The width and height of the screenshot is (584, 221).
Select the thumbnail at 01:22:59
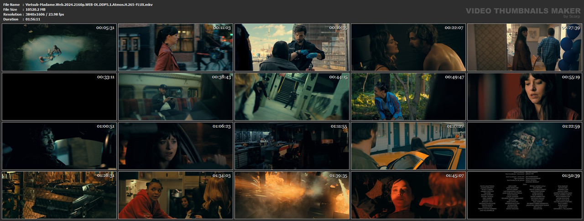pyautogui.click(x=525, y=146)
